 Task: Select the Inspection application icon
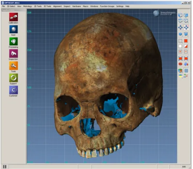click(13, 54)
